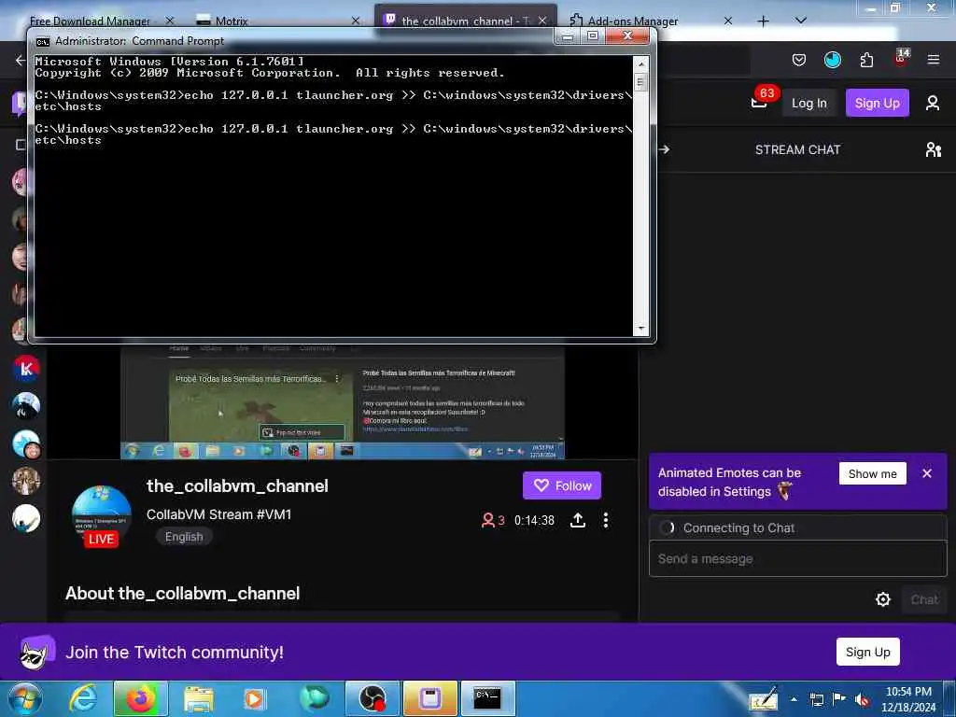Image resolution: width=956 pixels, height=717 pixels.
Task: Click the K logo channel avatar in sidebar
Action: (x=26, y=368)
